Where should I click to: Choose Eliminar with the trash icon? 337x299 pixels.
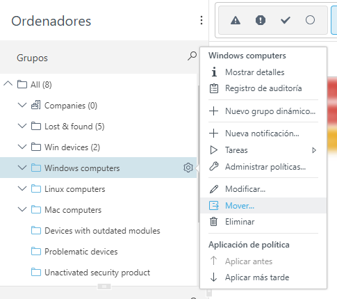coord(263,222)
